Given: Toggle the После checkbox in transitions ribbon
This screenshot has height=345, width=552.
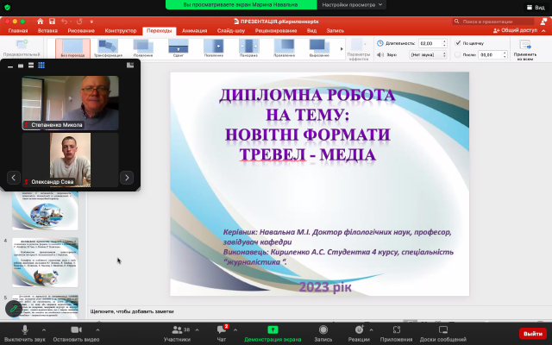Looking at the screenshot, I should [x=456, y=54].
